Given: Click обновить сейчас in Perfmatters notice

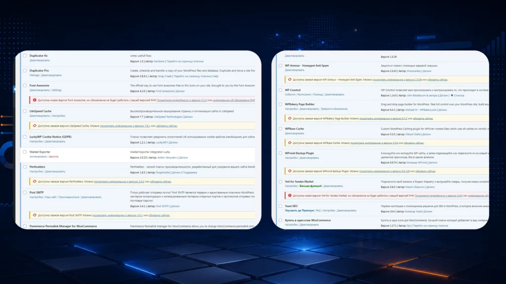Looking at the screenshot, I should click(x=161, y=181).
